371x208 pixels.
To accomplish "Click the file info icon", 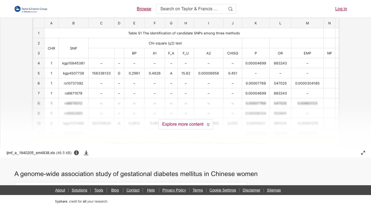I will pyautogui.click(x=76, y=153).
